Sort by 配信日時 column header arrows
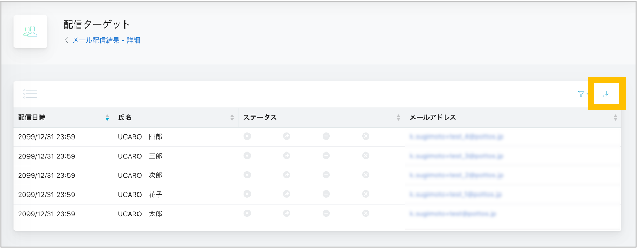 click(107, 118)
